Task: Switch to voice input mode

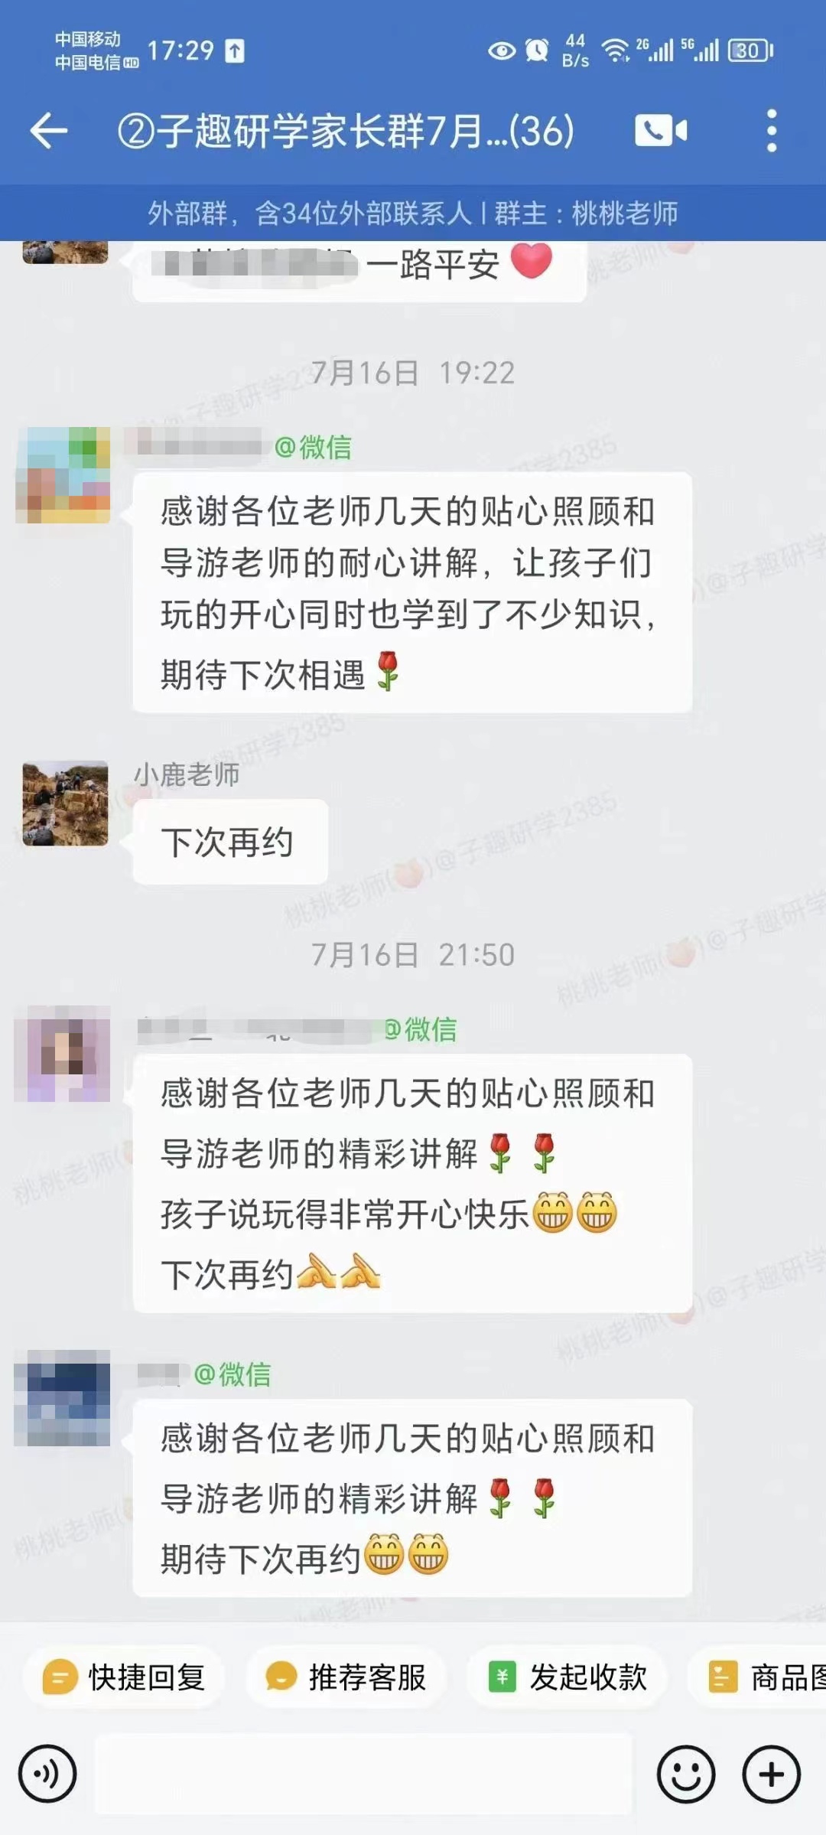Action: pyautogui.click(x=47, y=1773)
